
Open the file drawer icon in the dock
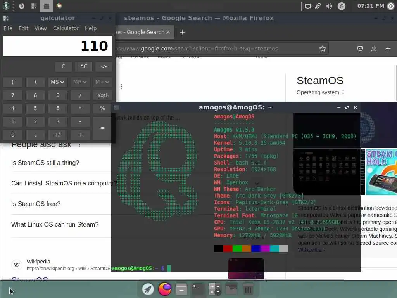(x=181, y=289)
